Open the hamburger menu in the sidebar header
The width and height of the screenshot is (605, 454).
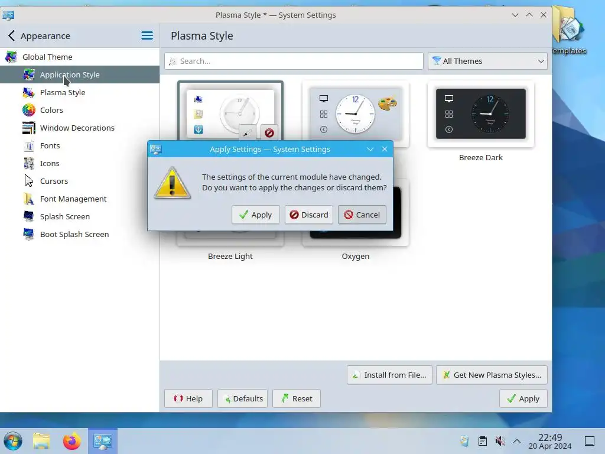click(147, 36)
